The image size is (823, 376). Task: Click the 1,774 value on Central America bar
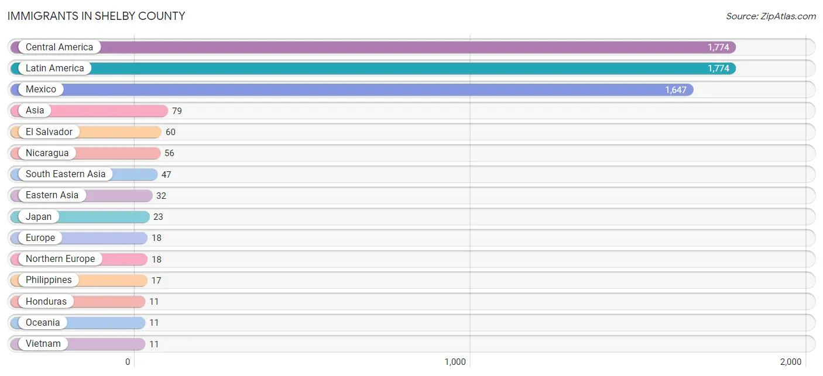point(718,47)
